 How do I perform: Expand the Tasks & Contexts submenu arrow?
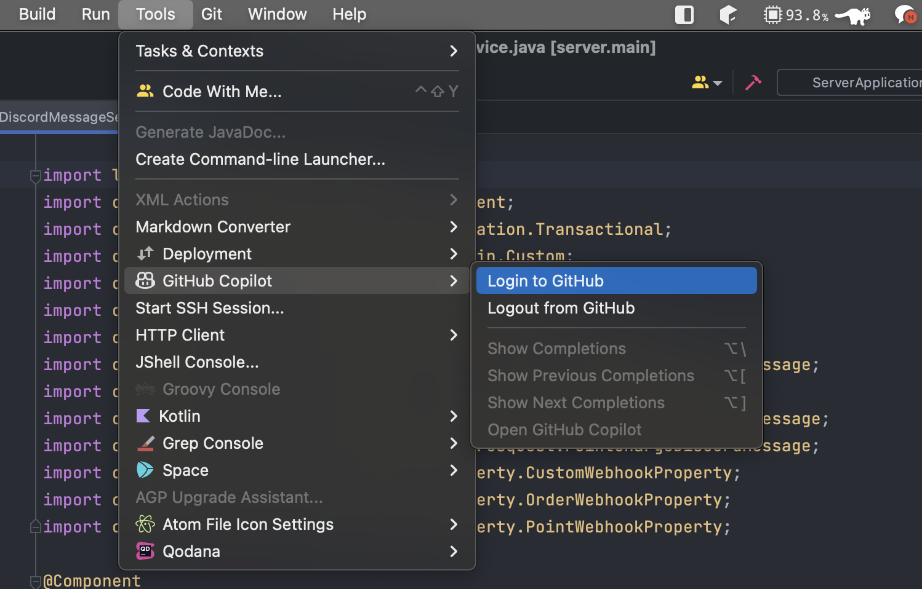click(454, 51)
